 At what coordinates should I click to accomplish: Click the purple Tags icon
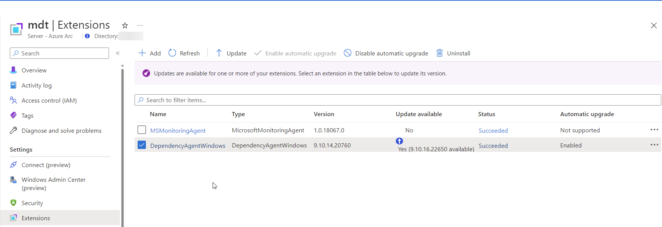(x=14, y=115)
